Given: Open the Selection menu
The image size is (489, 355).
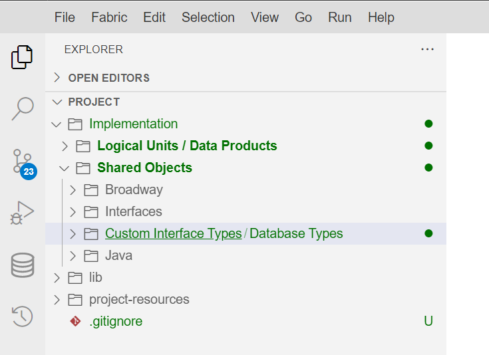Looking at the screenshot, I should pos(208,17).
